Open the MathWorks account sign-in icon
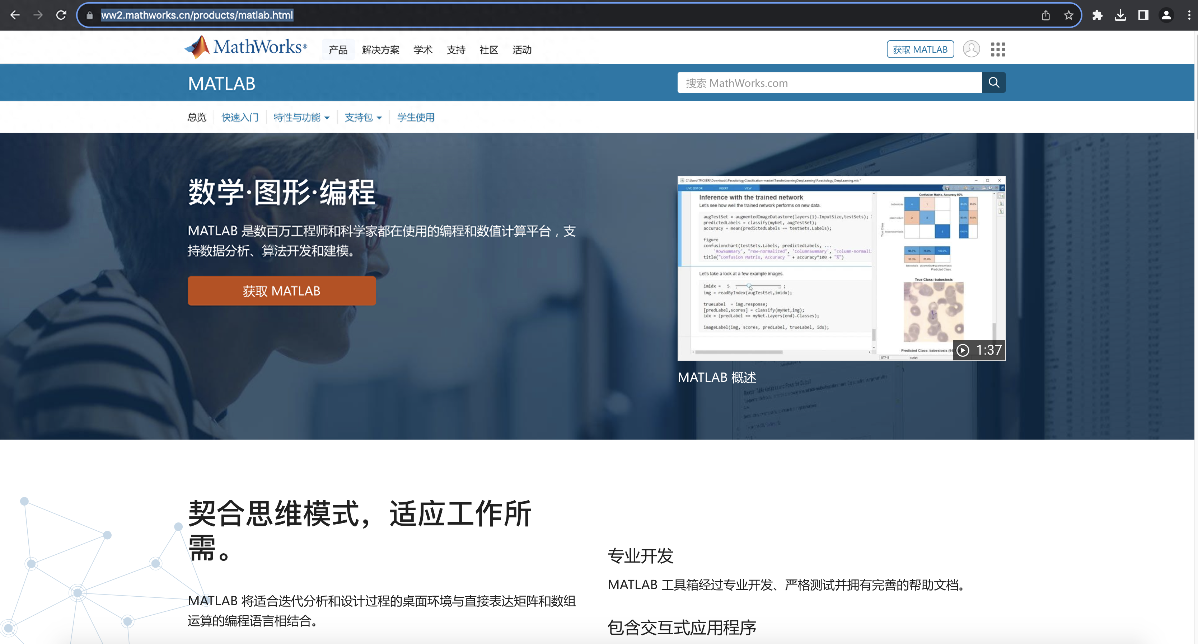Viewport: 1198px width, 644px height. click(971, 49)
